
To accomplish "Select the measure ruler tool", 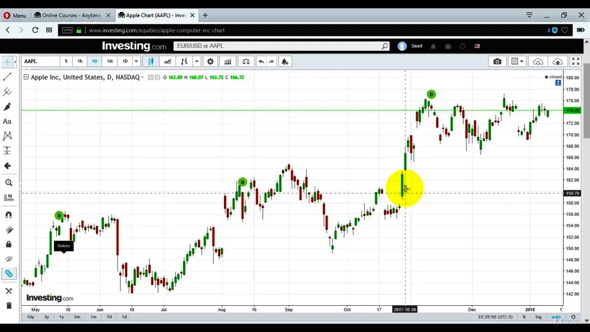I will tap(8, 197).
